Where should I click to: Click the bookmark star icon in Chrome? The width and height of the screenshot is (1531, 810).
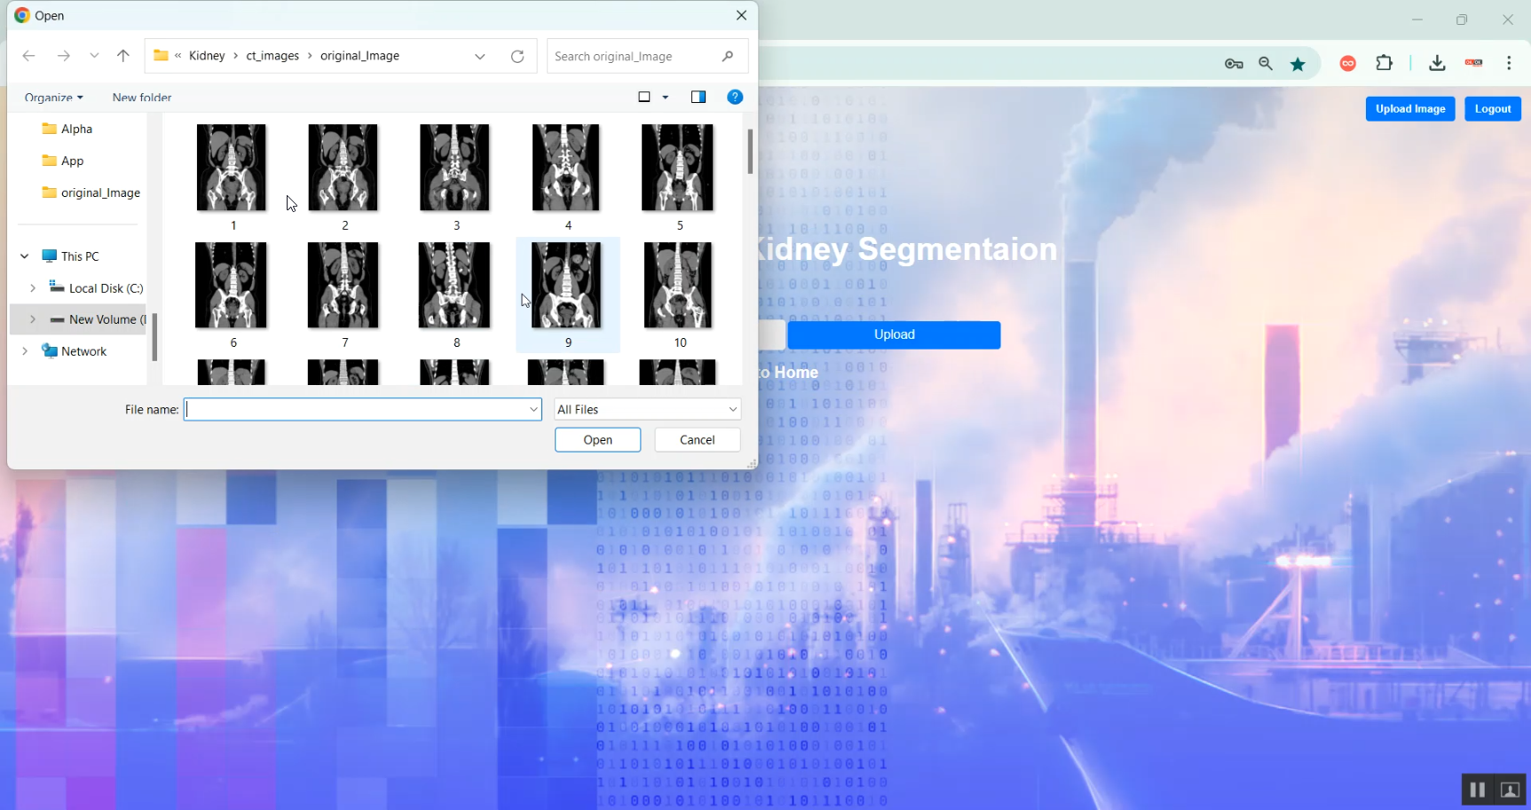pos(1298,64)
